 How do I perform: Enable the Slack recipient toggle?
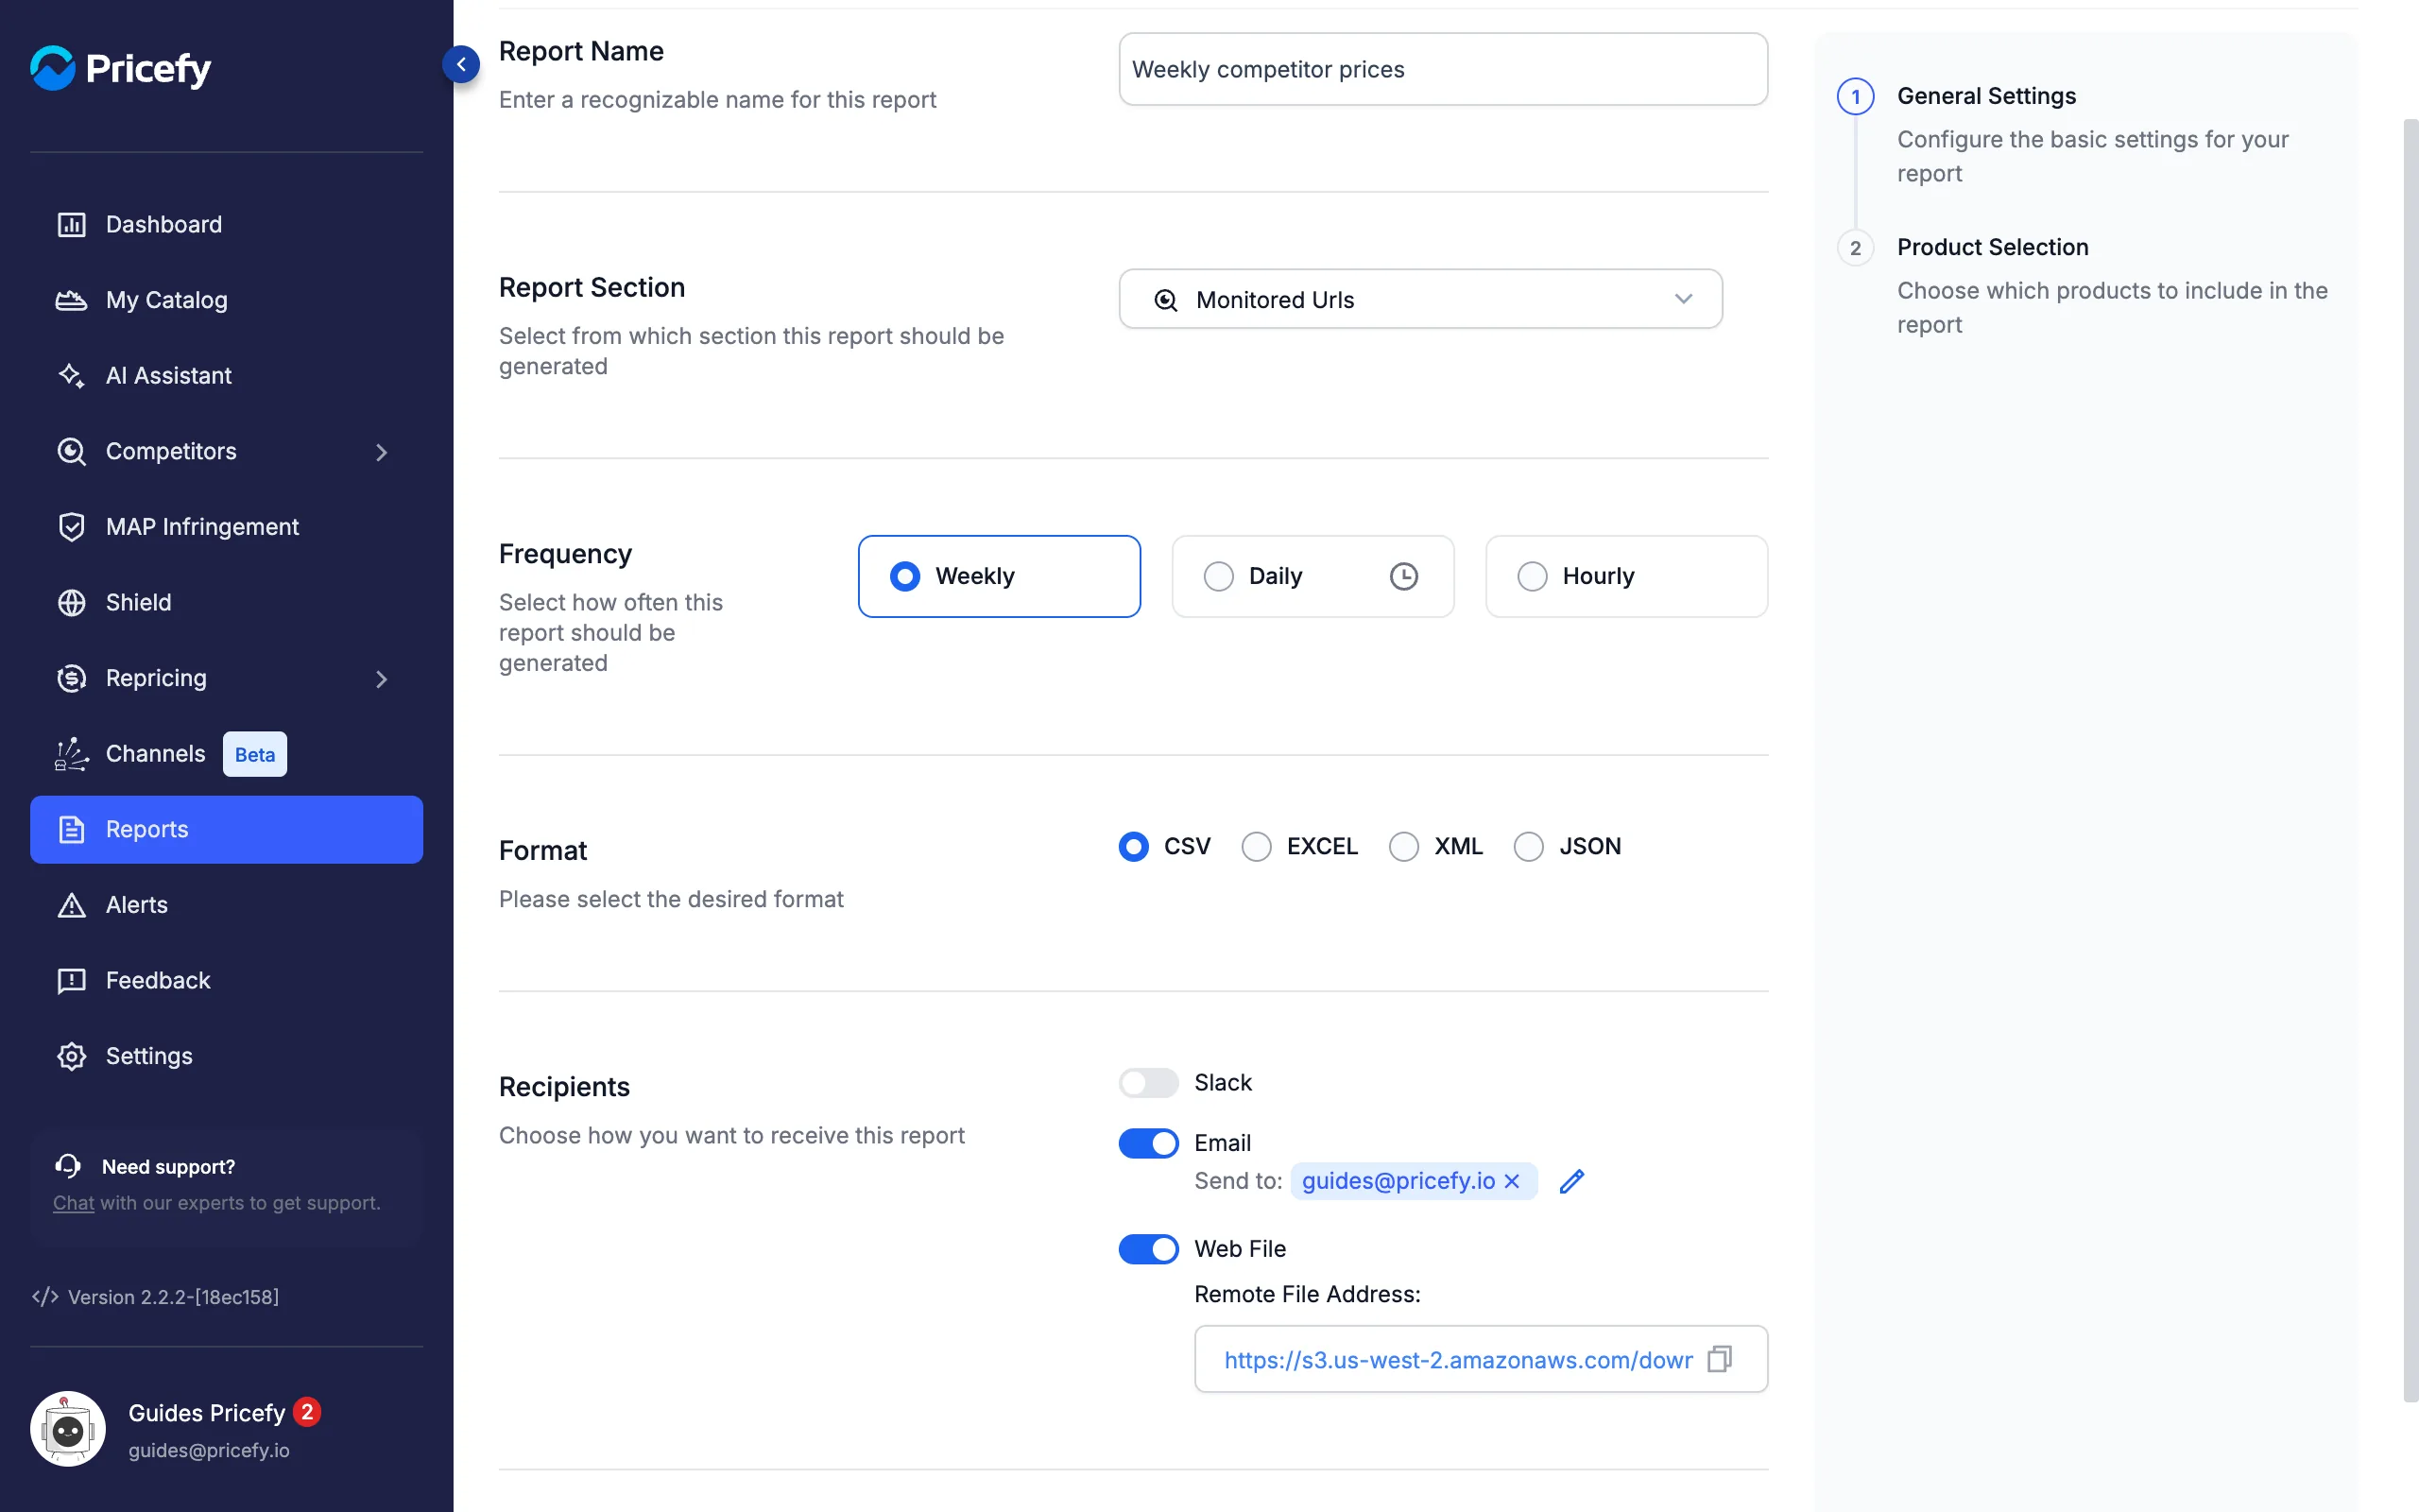click(x=1147, y=1082)
